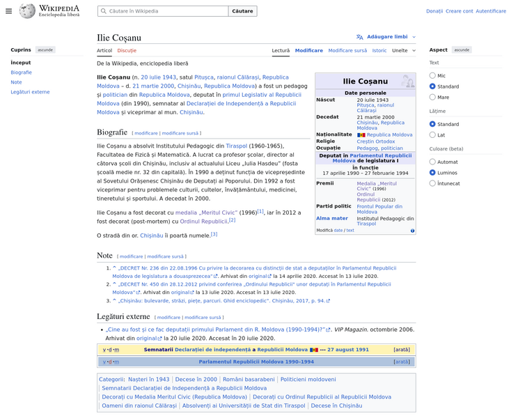This screenshot has height=418, width=518.
Task: Click the Biografie section modificare link
Action: pyautogui.click(x=146, y=133)
